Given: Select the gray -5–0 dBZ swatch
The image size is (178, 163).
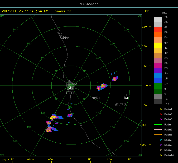Looking at the screenshot, I should 158,96.
